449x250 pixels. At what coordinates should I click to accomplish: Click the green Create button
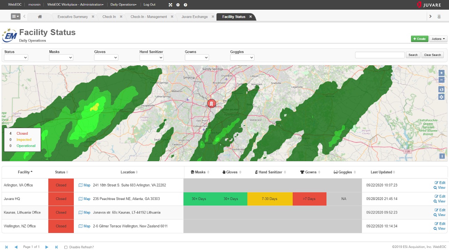coord(419,39)
